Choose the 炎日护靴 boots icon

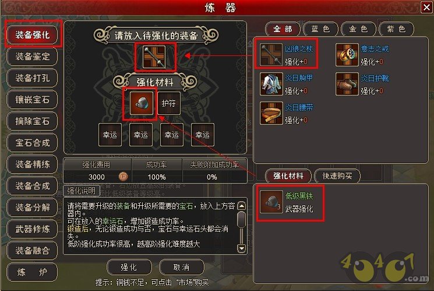[347, 84]
